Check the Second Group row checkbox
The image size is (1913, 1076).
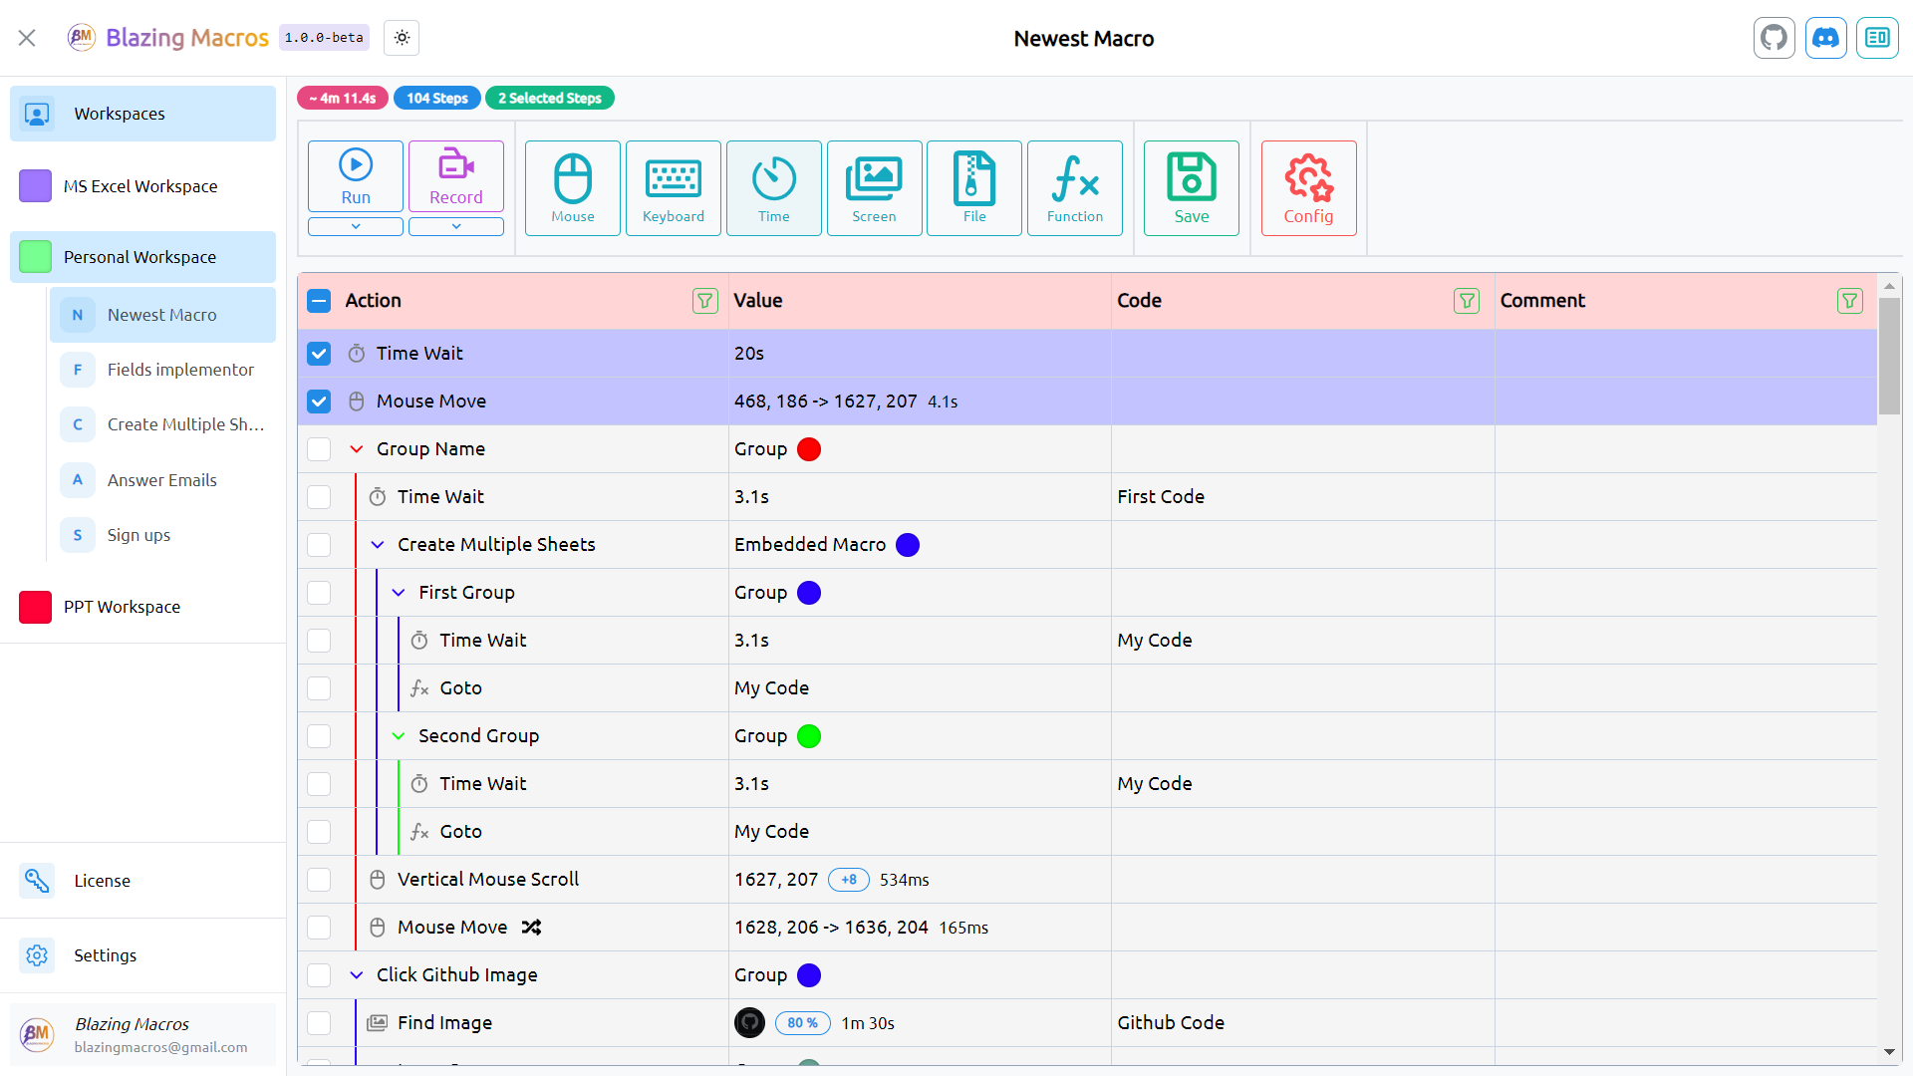pyautogui.click(x=319, y=736)
